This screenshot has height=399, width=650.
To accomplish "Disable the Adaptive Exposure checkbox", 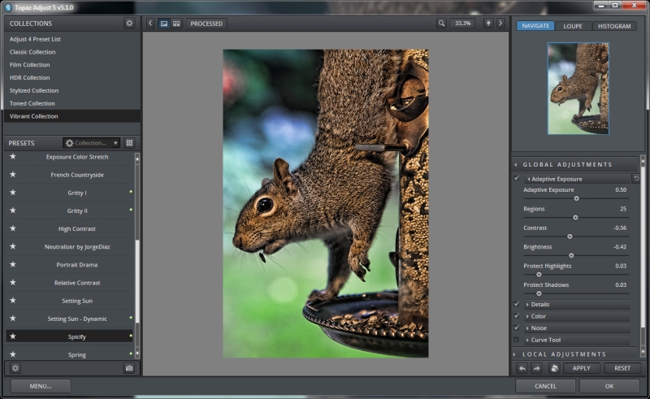I will pos(517,178).
